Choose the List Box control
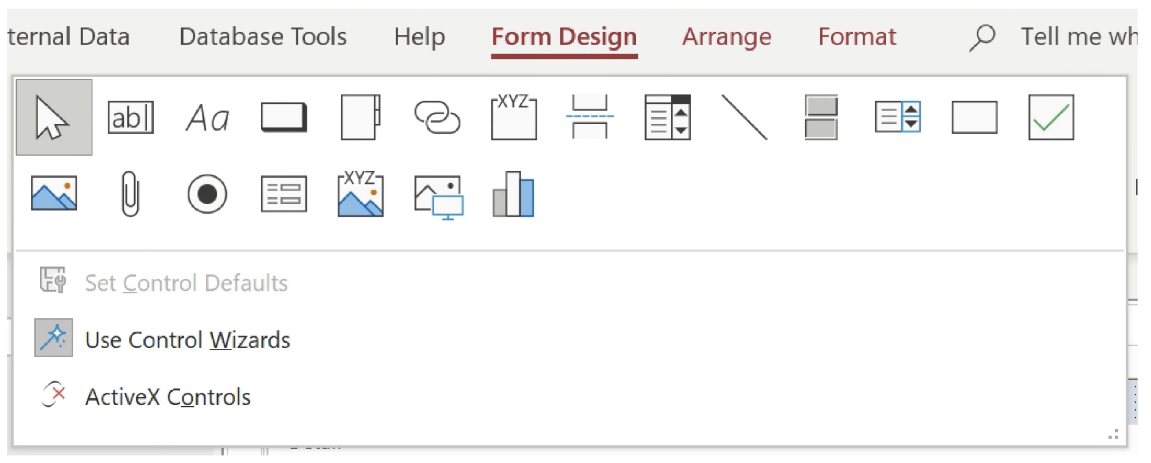Image resolution: width=1151 pixels, height=463 pixels. click(897, 117)
